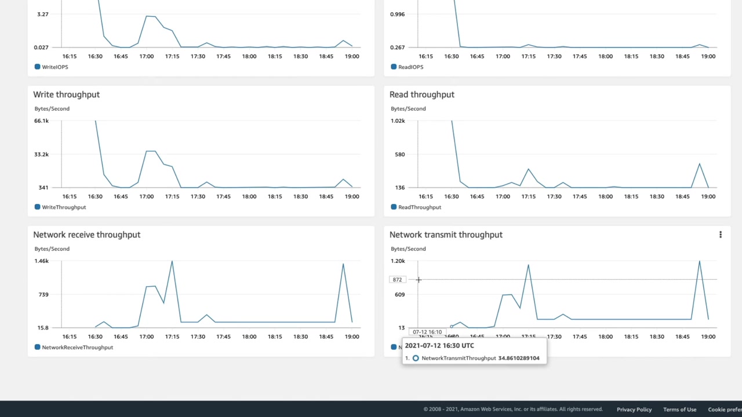Image resolution: width=742 pixels, height=417 pixels.
Task: Select the NetworkReceiveThroughput legend label
Action: [78, 348]
